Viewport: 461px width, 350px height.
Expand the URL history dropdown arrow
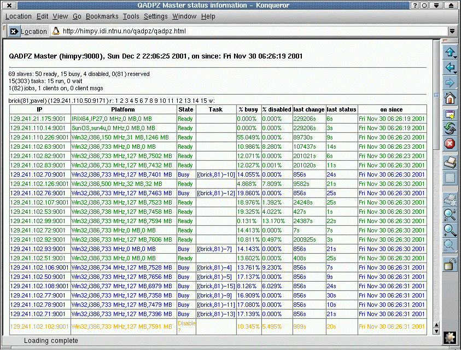click(452, 31)
